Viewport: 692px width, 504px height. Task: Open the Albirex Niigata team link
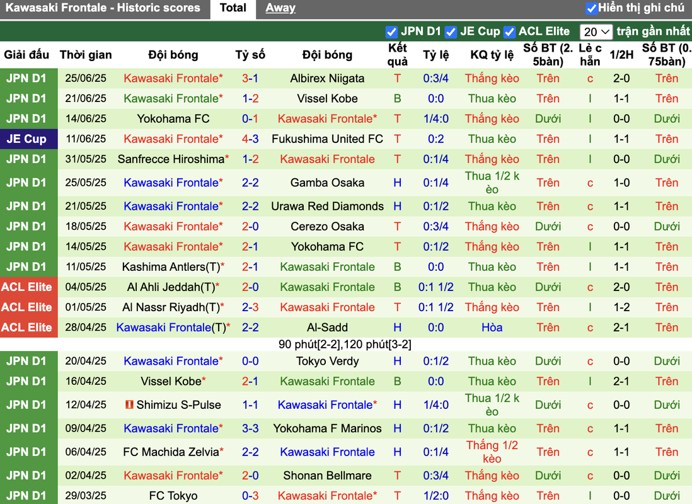(x=328, y=79)
